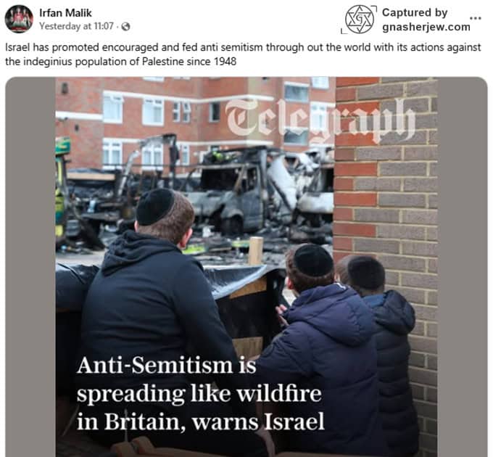493x457 pixels.
Task: Click the public globe privacy icon
Action: pyautogui.click(x=125, y=26)
